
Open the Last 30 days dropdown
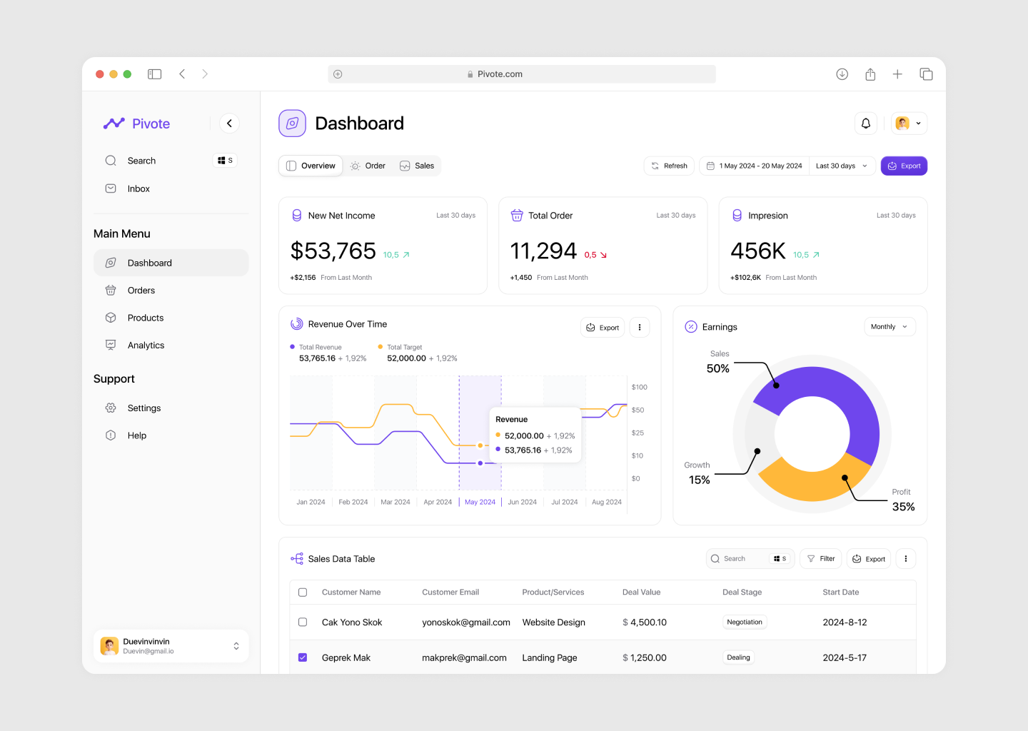[x=840, y=166]
